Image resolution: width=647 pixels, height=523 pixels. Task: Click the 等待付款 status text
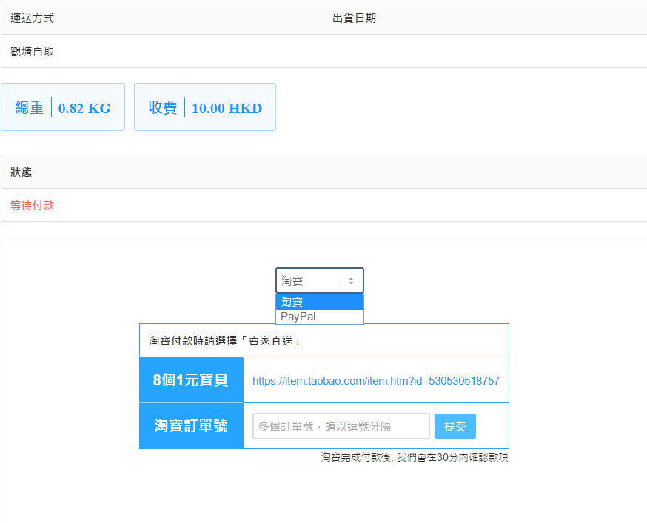point(32,206)
